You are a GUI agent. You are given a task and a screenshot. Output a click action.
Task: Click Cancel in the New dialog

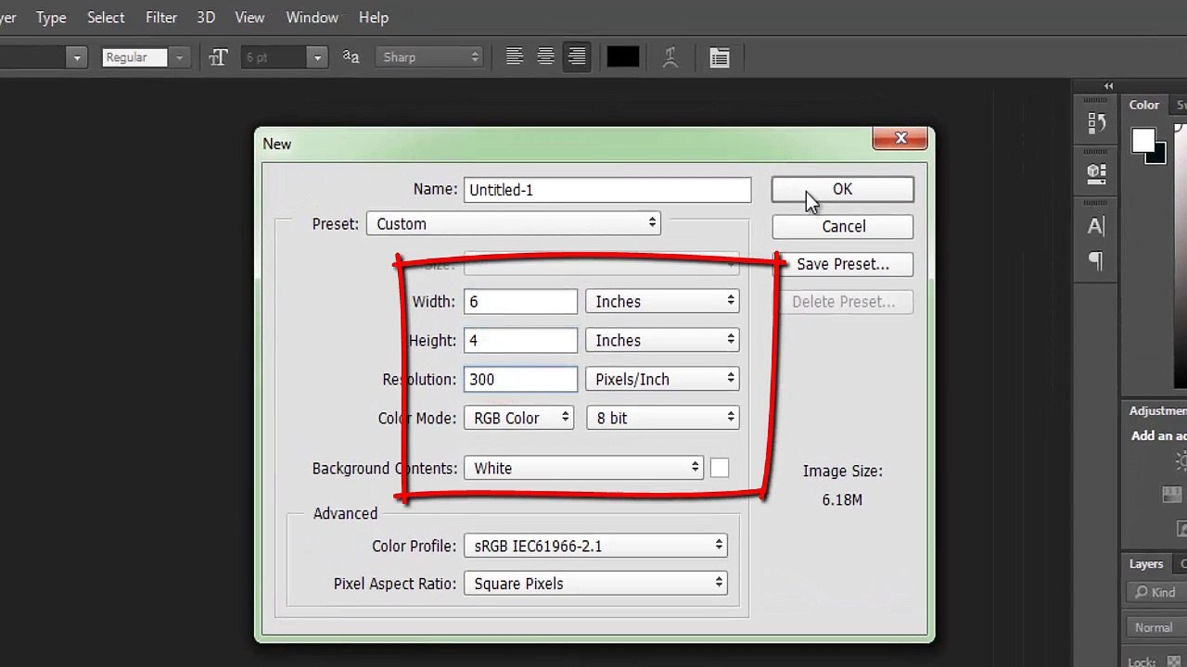[x=842, y=226]
